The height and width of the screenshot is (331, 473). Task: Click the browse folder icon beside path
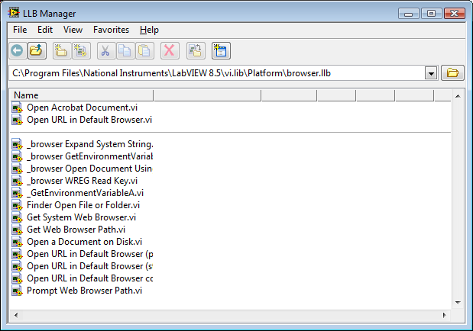[452, 73]
